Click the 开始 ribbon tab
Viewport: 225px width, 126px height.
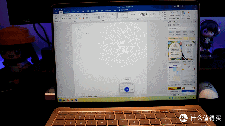tap(61, 13)
